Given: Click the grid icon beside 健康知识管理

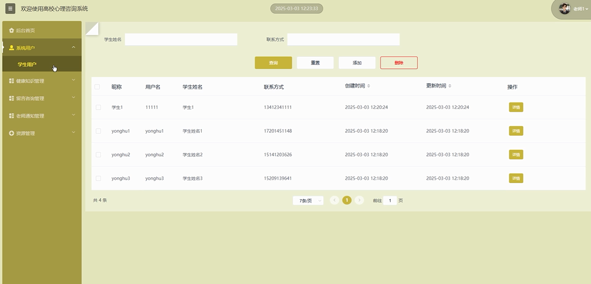Looking at the screenshot, I should (x=12, y=81).
